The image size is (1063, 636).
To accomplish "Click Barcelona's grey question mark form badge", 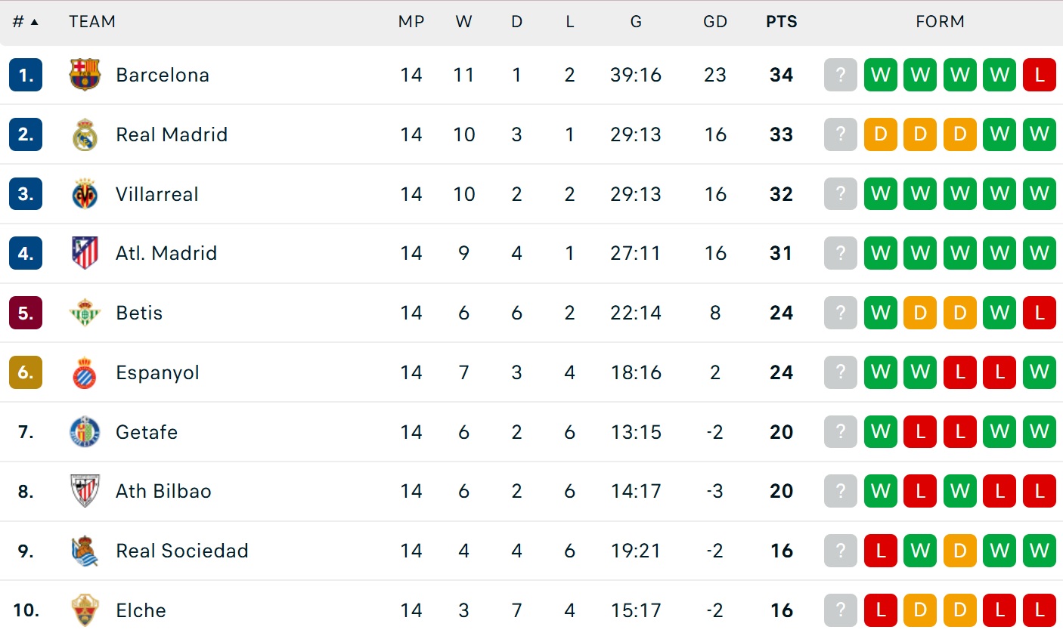I will click(840, 75).
